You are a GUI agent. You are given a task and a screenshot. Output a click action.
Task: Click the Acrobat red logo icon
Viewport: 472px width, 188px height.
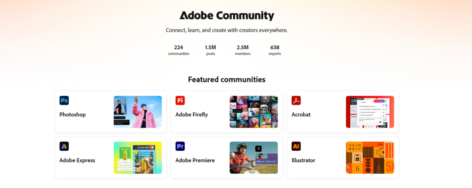296,100
